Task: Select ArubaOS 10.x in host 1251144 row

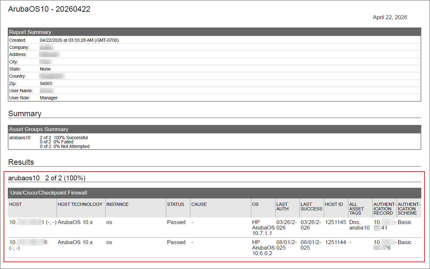Action: coord(75,242)
